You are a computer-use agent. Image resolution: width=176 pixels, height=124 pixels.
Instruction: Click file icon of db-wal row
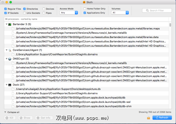[13, 102]
